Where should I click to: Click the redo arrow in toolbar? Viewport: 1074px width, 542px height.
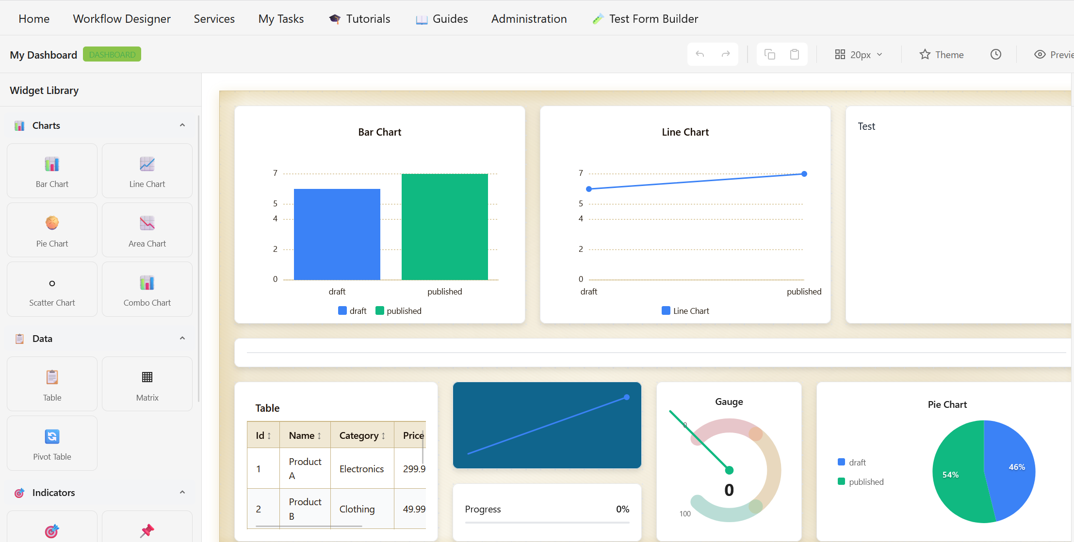[x=726, y=54]
